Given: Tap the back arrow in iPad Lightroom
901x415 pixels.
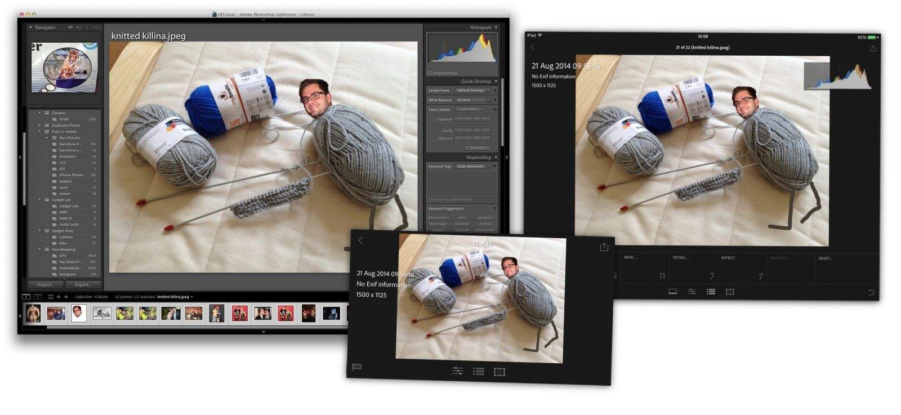Looking at the screenshot, I should 533,47.
